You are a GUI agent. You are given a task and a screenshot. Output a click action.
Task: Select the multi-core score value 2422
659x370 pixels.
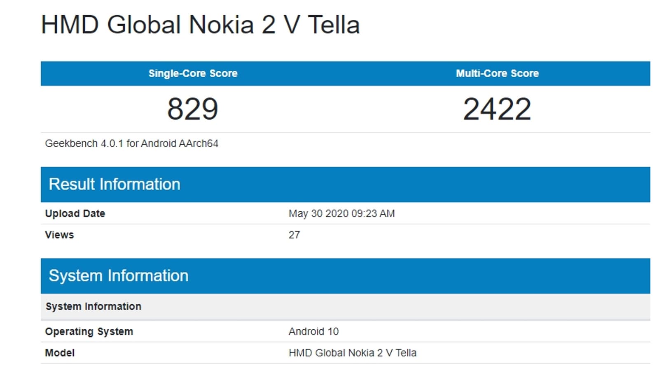click(x=497, y=109)
